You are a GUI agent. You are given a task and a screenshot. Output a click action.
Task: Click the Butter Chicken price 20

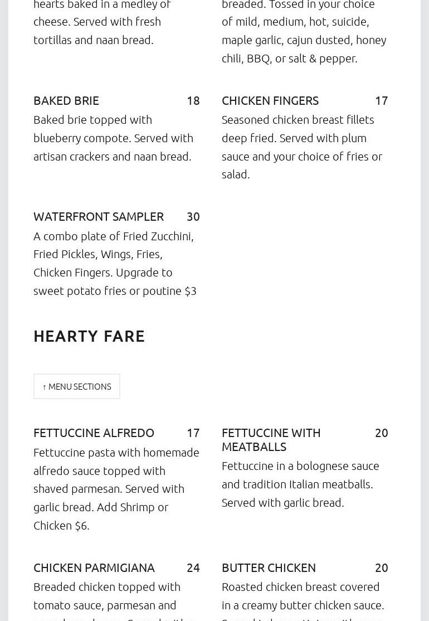click(381, 567)
